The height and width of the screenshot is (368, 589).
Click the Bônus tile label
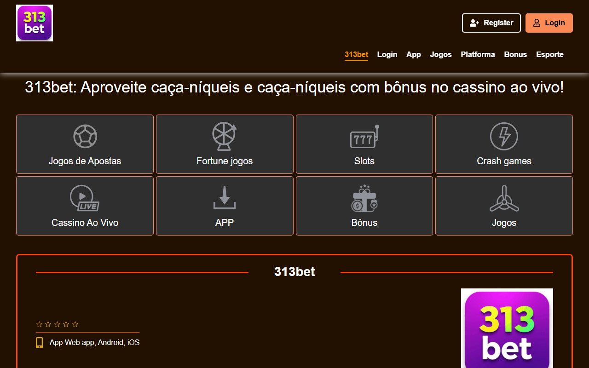click(x=364, y=223)
